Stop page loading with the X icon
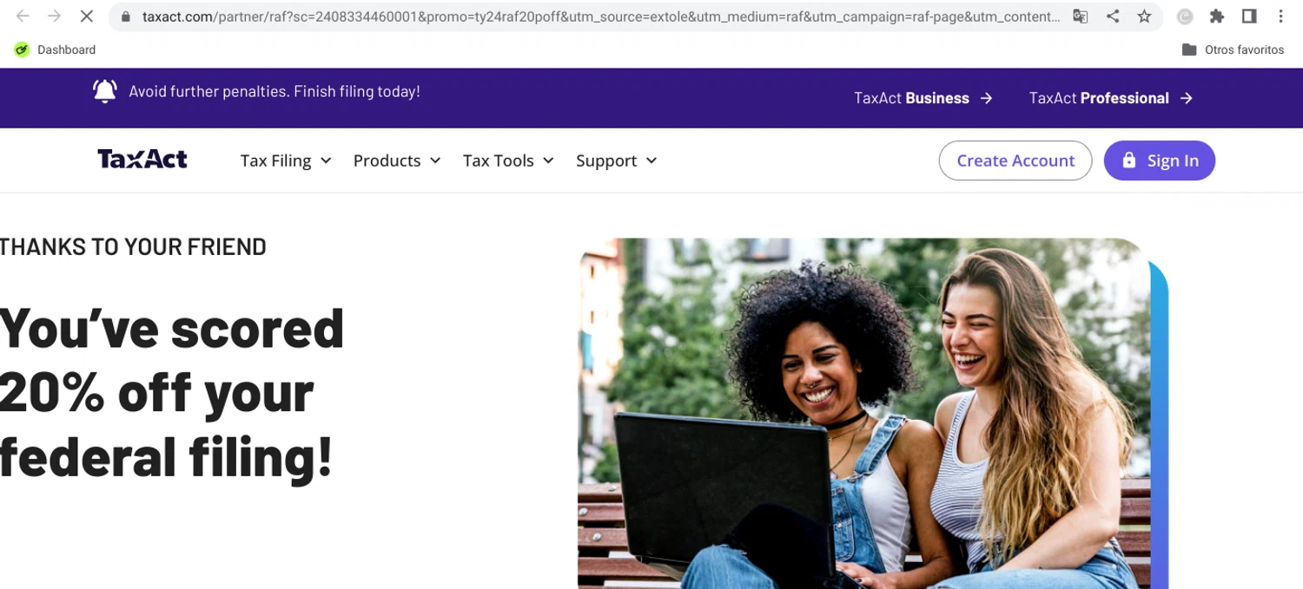The width and height of the screenshot is (1303, 589). 86,16
